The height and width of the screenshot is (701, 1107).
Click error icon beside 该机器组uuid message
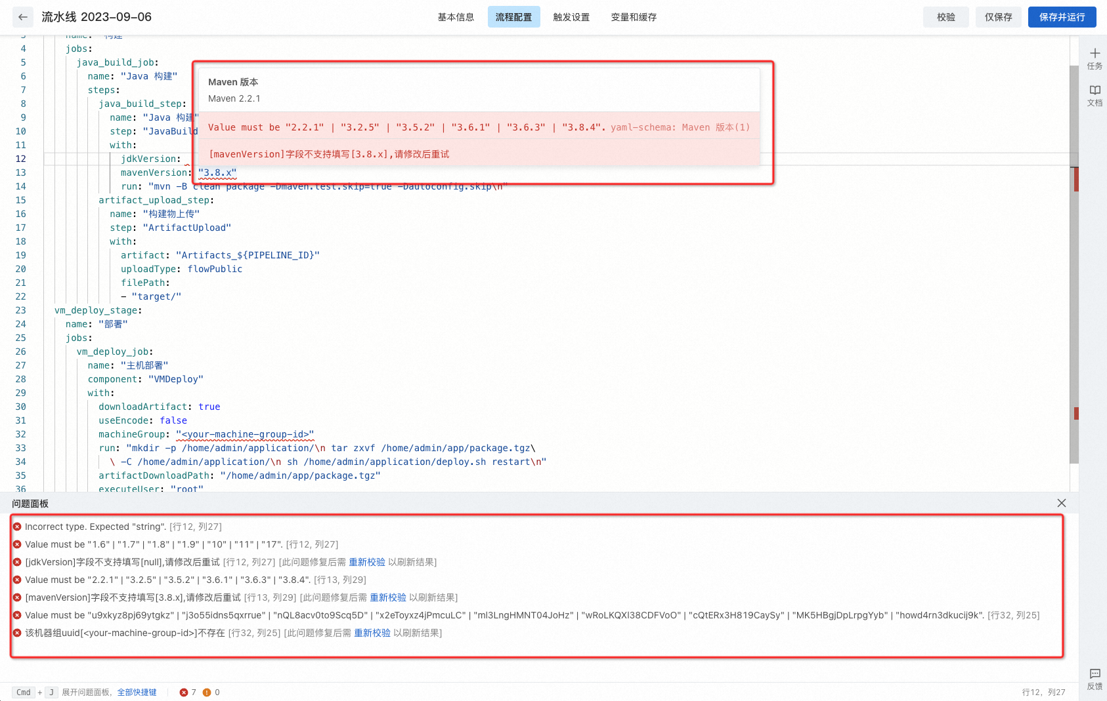(17, 633)
